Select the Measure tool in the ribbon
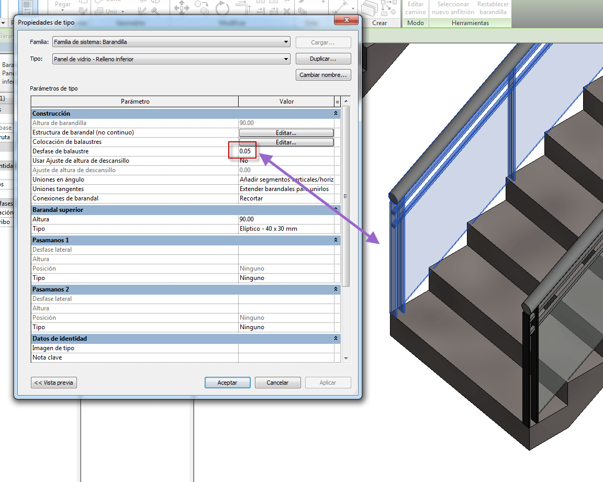Viewport: 603px width, 482px height. click(340, 7)
